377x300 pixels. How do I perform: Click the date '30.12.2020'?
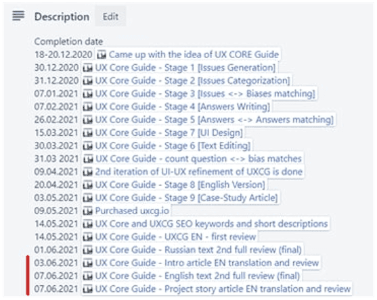pyautogui.click(x=56, y=68)
